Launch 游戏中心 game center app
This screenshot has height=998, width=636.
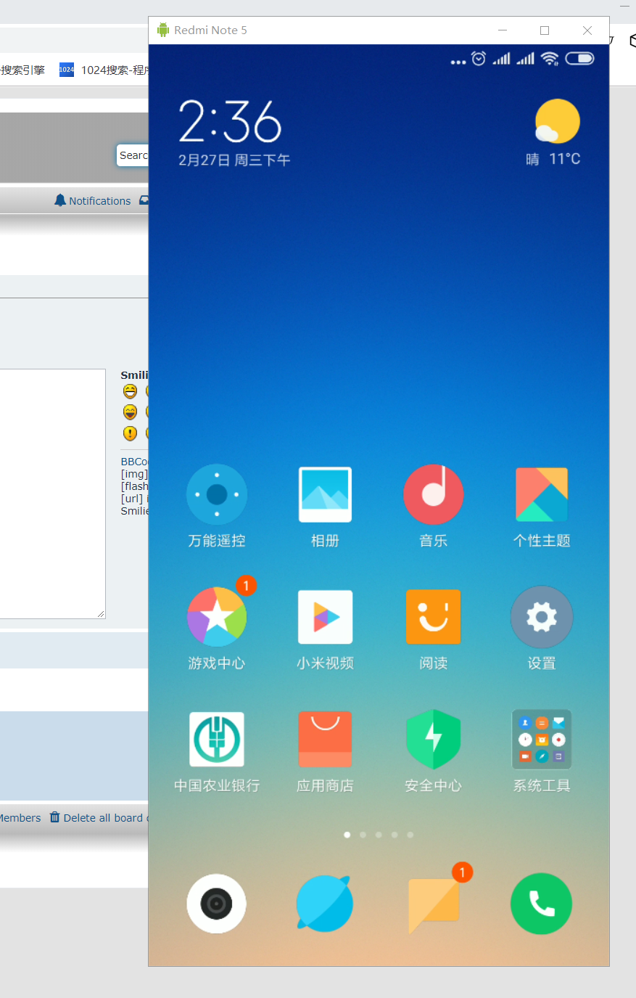tap(217, 617)
